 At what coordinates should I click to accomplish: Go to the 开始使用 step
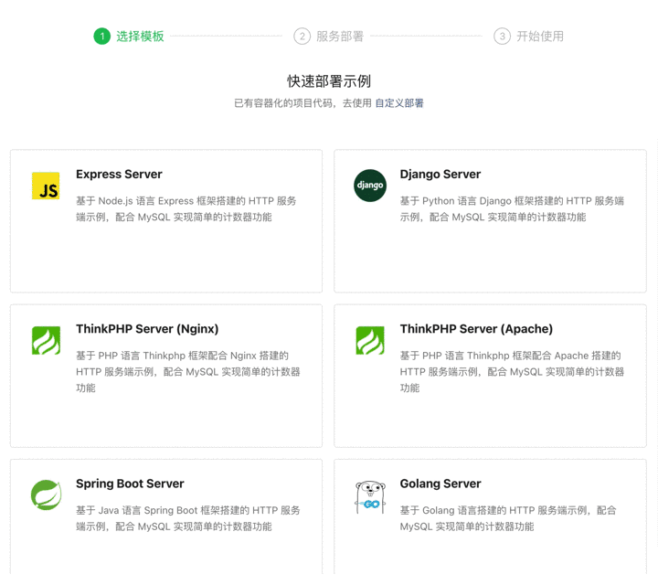540,37
